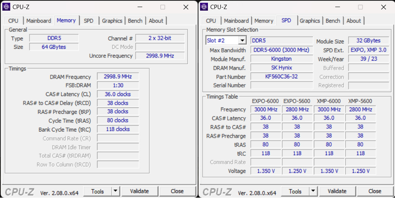The image size is (395, 198).
Task: Click Close button in right window
Action: (x=375, y=191)
